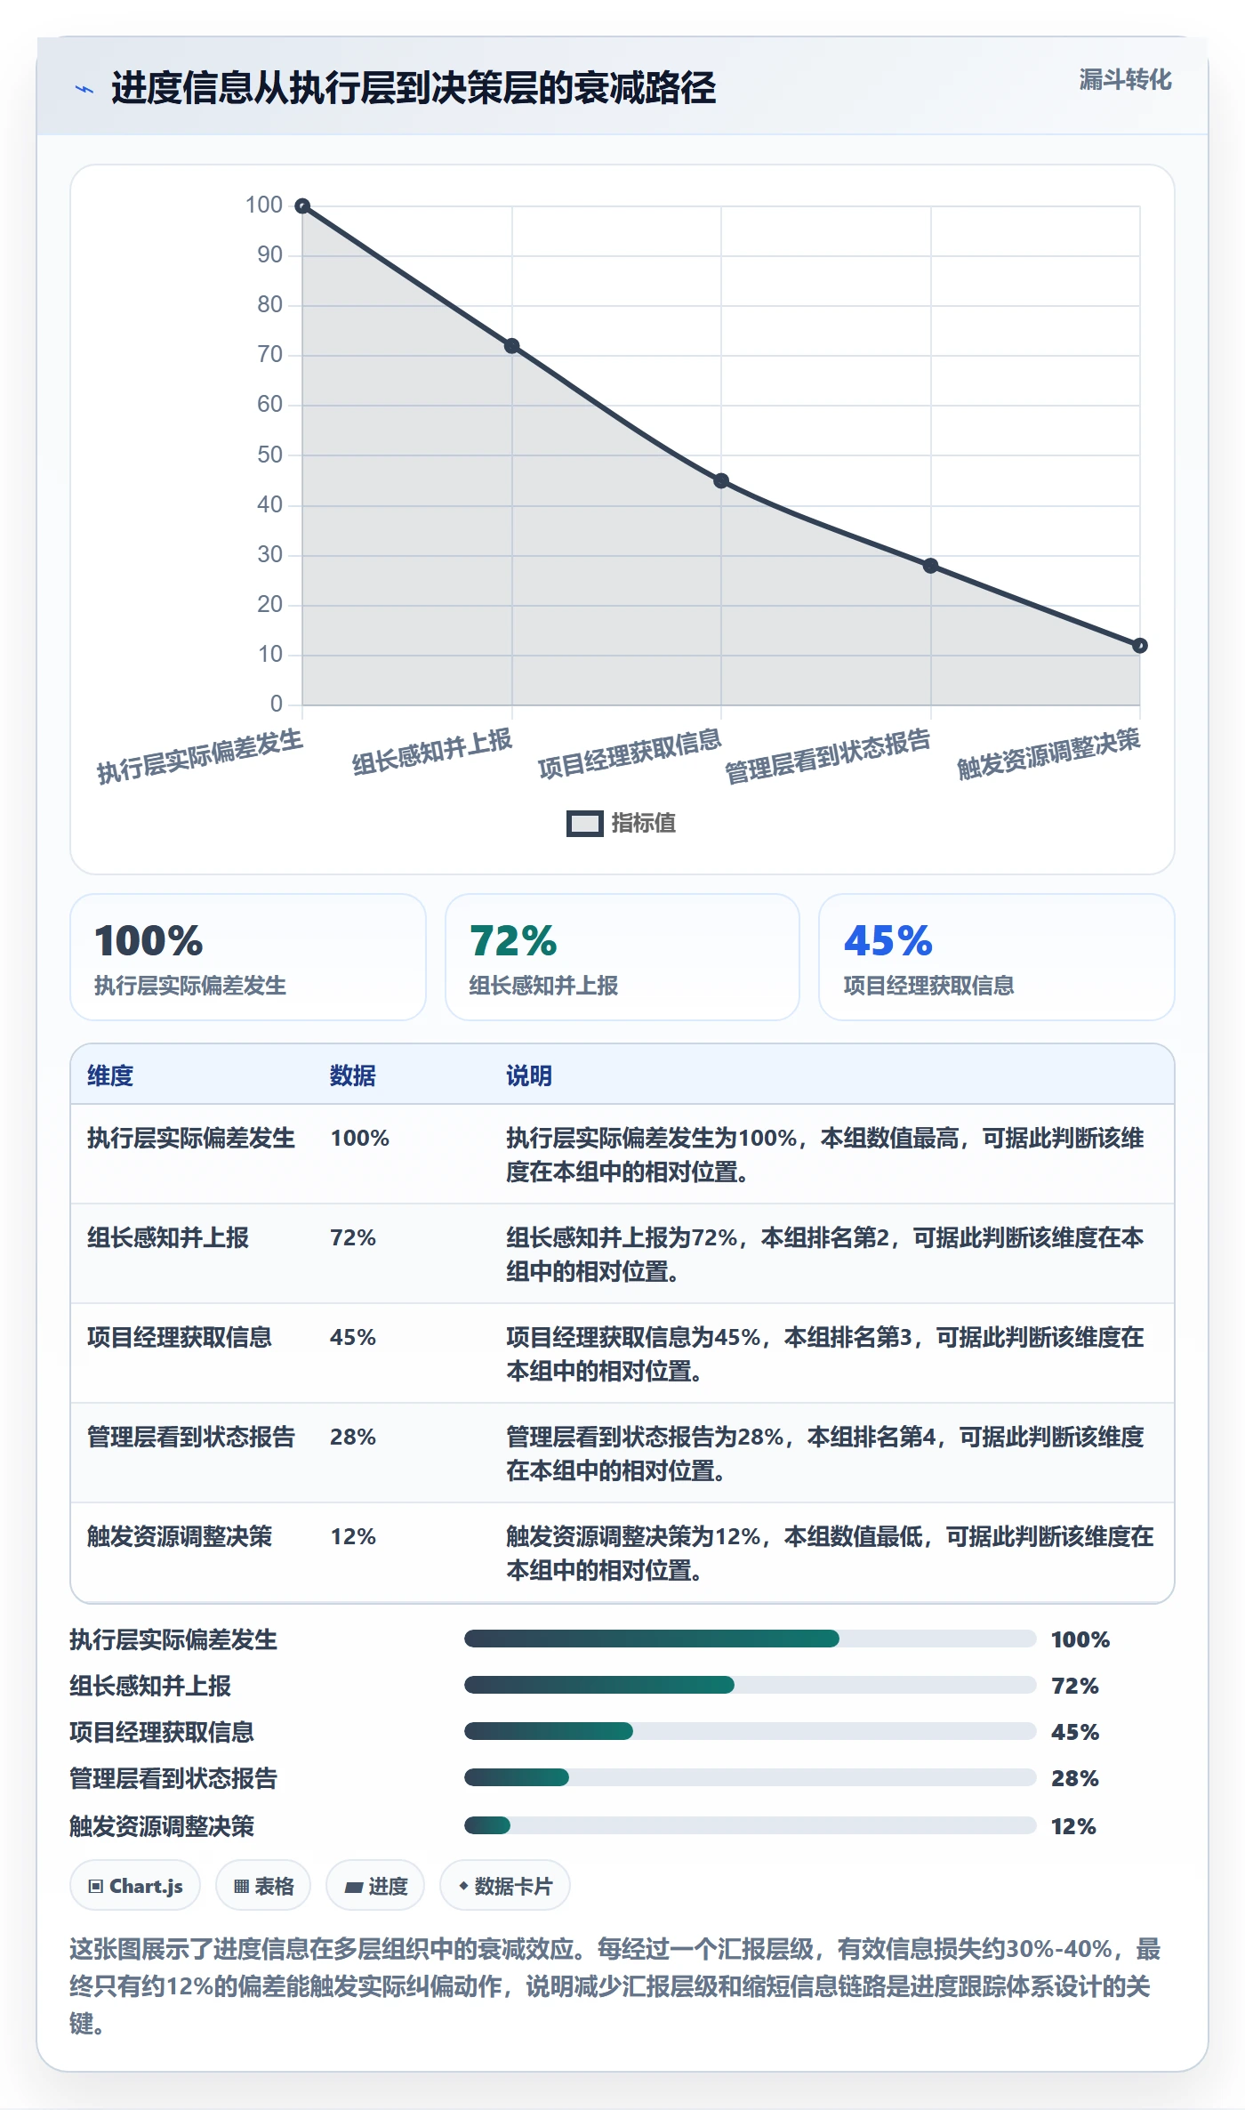Click the 表格 tag chip
The image size is (1245, 2110).
click(x=263, y=1885)
